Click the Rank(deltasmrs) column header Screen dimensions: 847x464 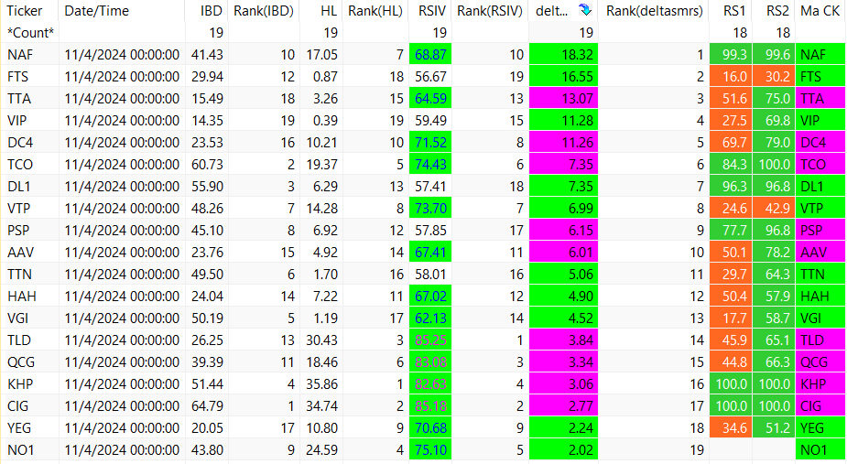click(x=654, y=11)
